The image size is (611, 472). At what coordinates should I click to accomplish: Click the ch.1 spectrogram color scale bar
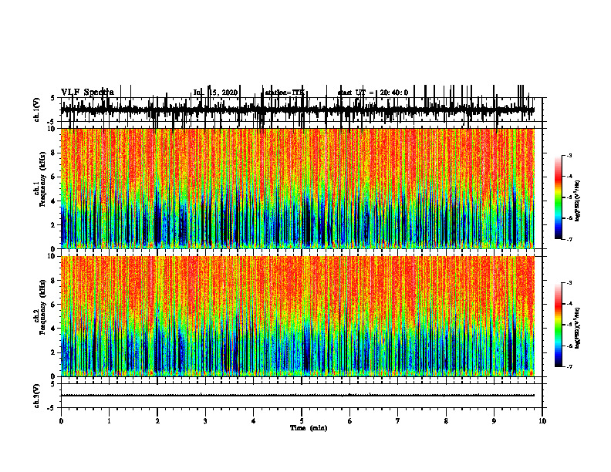click(x=558, y=197)
